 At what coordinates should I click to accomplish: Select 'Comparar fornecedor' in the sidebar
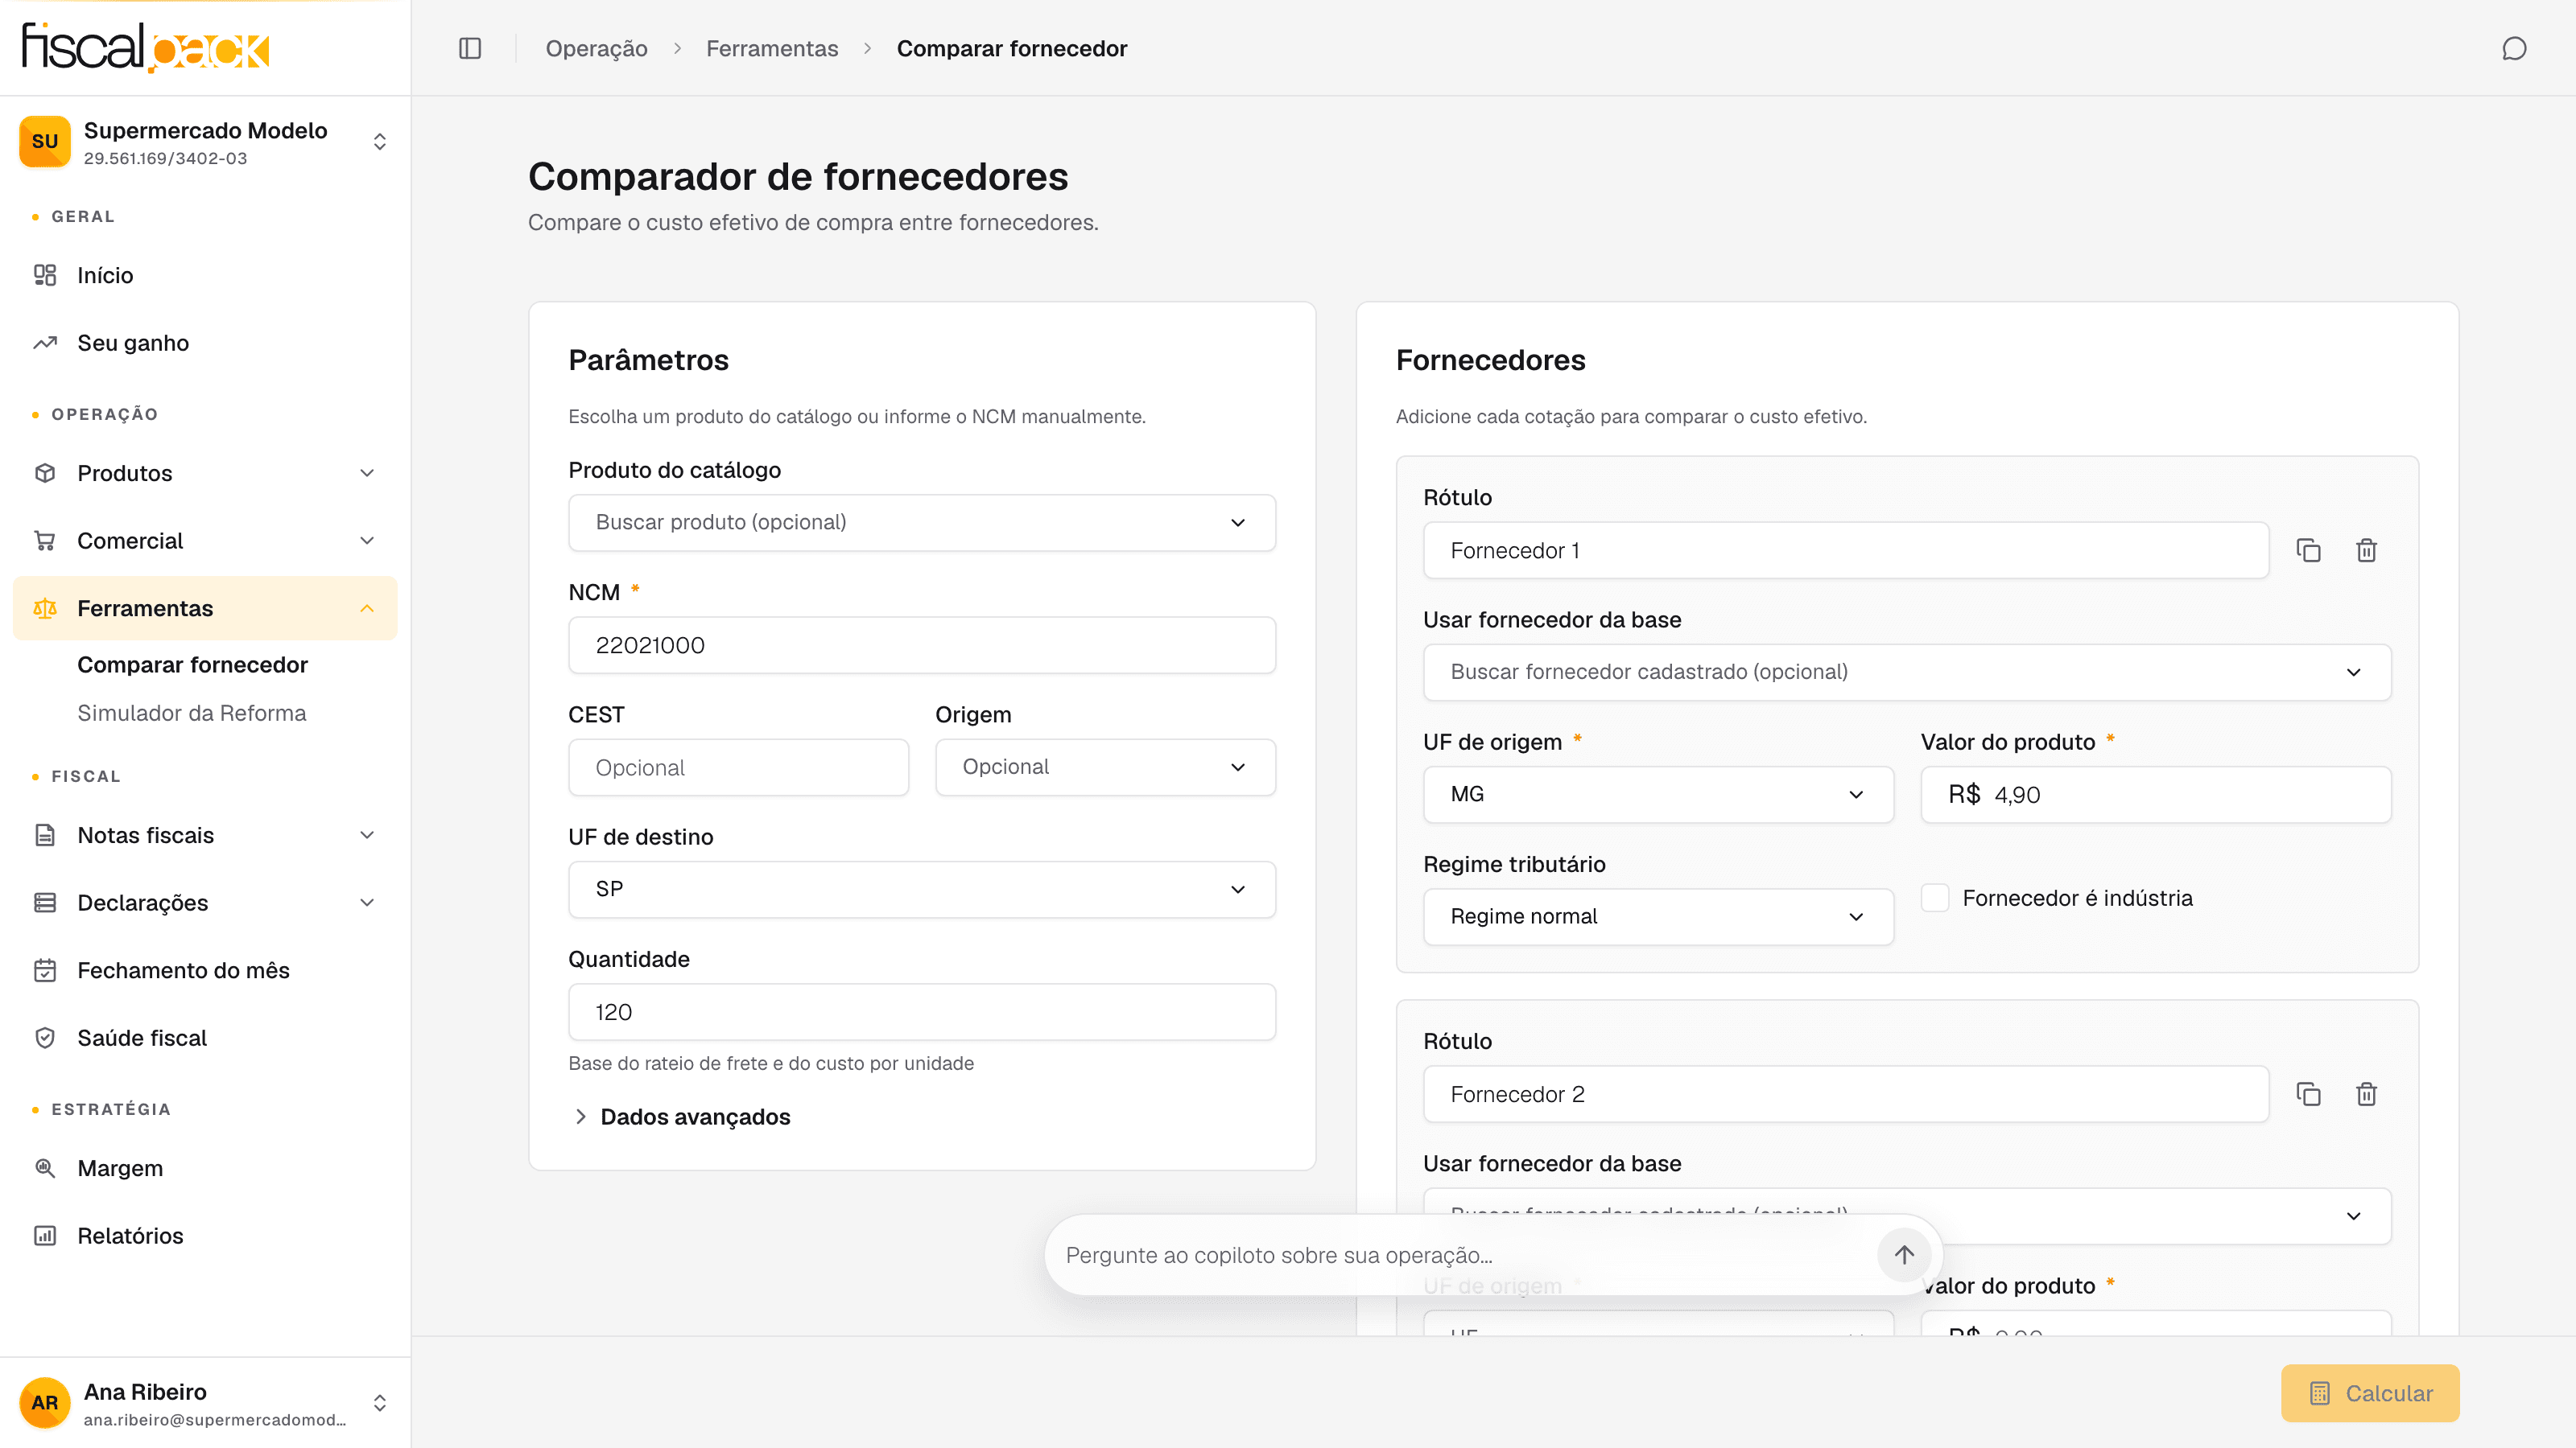click(192, 664)
